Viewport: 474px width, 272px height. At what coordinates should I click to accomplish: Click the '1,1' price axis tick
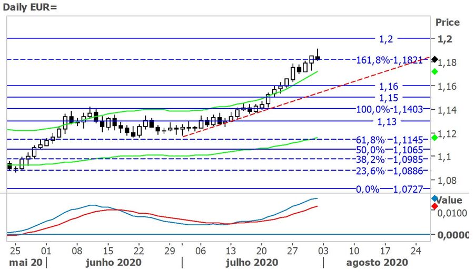tap(445, 157)
